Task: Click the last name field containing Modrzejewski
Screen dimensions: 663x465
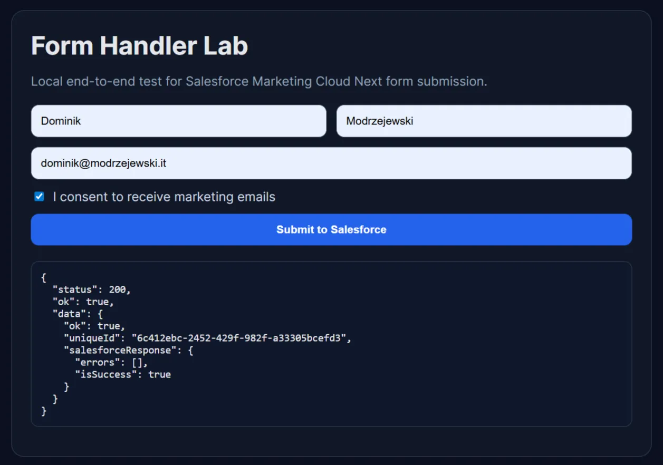Action: tap(484, 121)
